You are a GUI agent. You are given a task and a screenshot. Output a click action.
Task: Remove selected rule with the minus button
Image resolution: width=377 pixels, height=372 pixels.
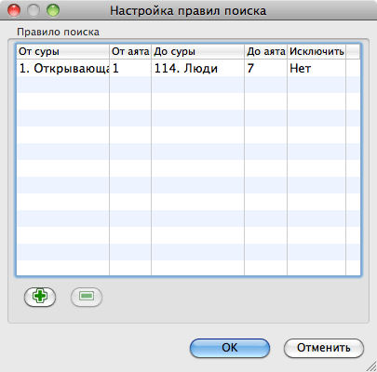click(x=87, y=297)
